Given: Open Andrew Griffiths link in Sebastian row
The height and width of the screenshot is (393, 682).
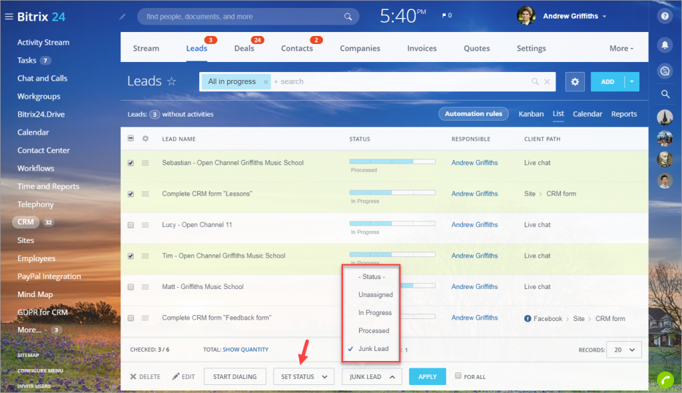Looking at the screenshot, I should pos(474,163).
